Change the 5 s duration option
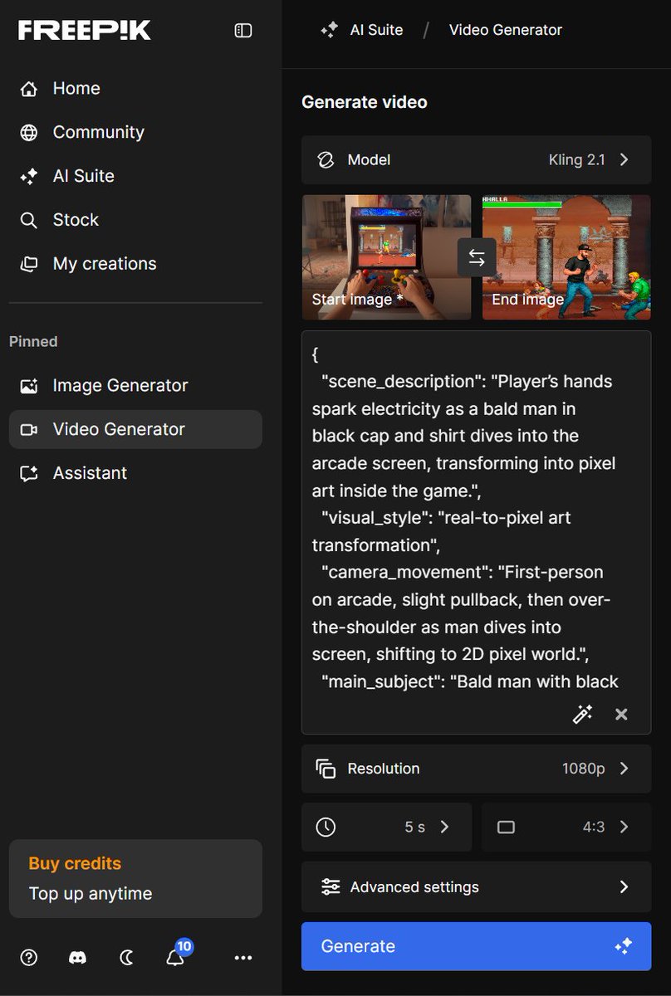Image resolution: width=671 pixels, height=996 pixels. 386,827
